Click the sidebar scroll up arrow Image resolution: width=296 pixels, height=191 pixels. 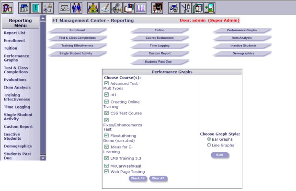pos(43,18)
